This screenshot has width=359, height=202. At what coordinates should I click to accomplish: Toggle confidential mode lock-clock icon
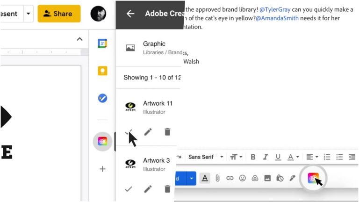(x=280, y=178)
